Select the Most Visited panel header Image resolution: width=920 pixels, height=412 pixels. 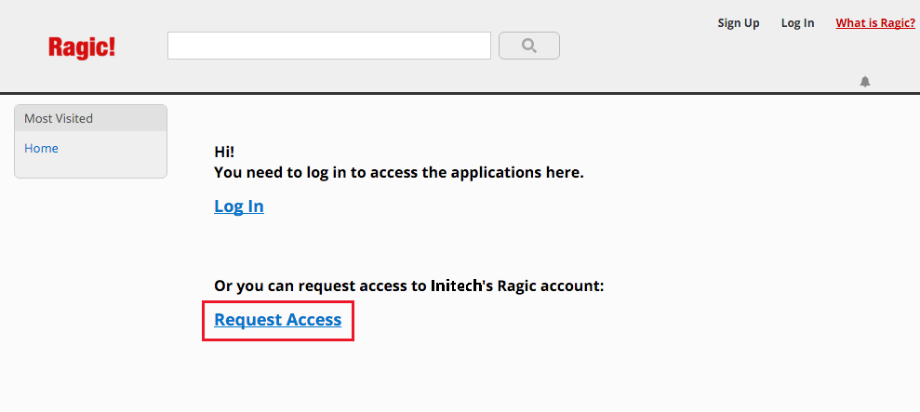(90, 118)
